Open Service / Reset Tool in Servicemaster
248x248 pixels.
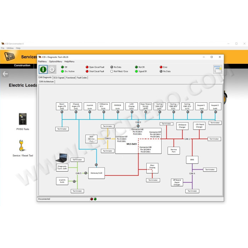point(23,148)
